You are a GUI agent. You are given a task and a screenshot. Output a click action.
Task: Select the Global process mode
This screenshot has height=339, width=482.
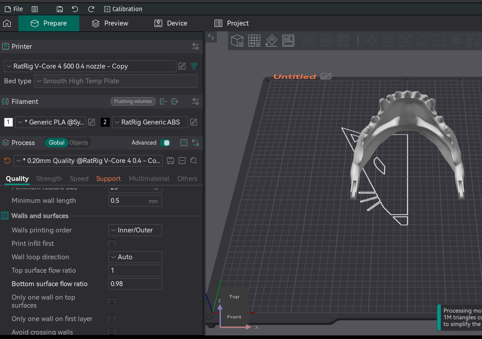(x=56, y=142)
